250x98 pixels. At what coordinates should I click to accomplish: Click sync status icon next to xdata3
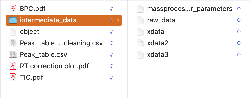click(239, 54)
